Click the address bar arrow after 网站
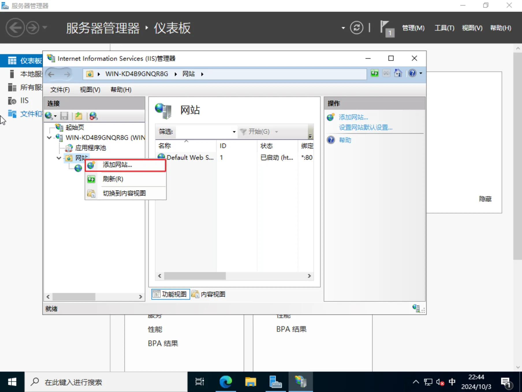522x392 pixels. (x=202, y=74)
